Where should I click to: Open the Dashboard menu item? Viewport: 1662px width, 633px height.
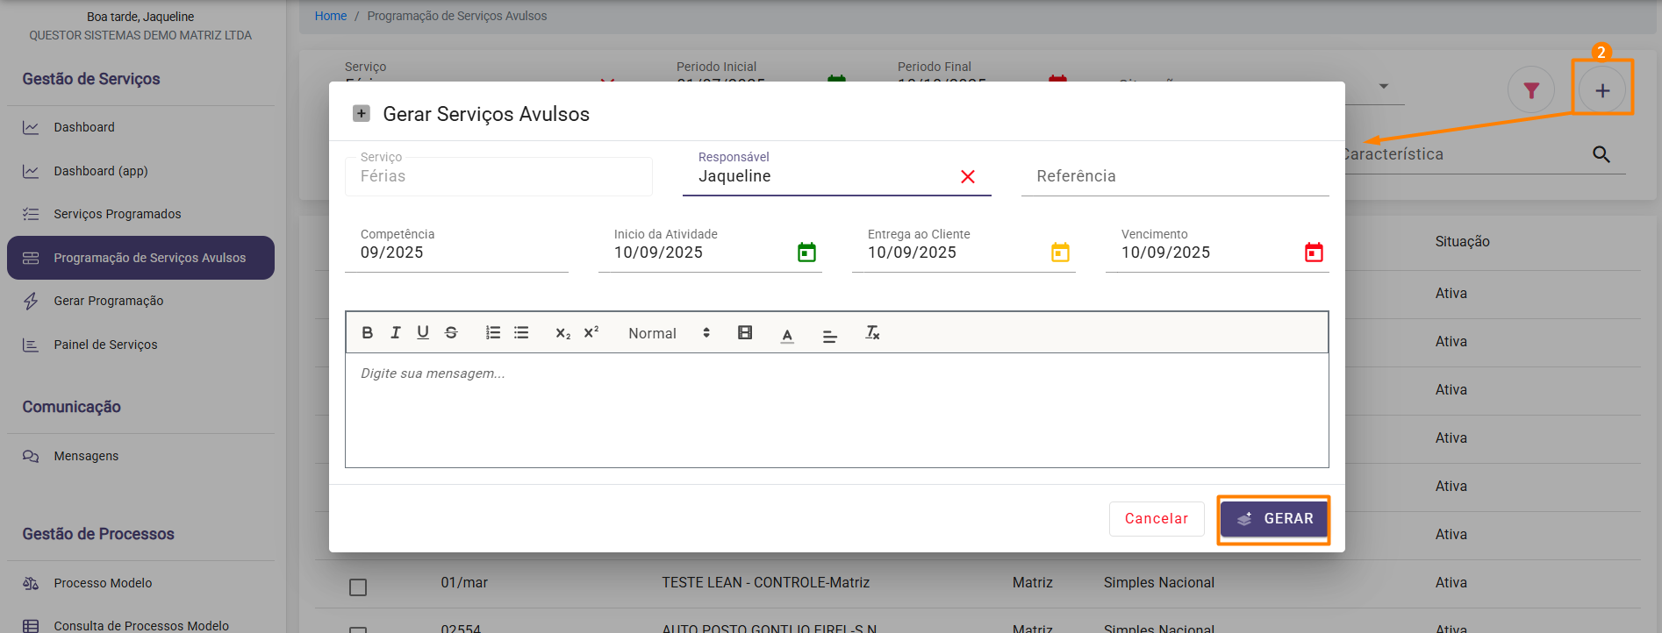coord(84,127)
